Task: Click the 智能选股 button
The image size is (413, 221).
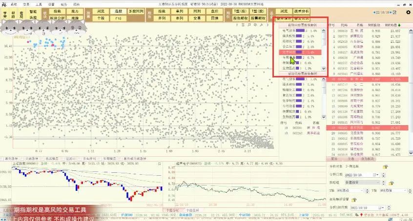Action: click(33, 15)
